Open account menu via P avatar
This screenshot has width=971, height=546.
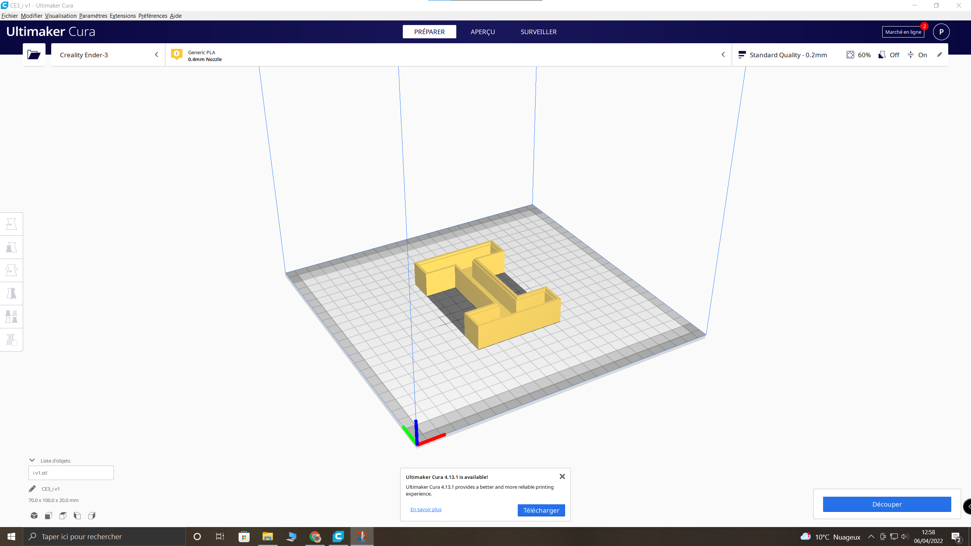click(941, 32)
